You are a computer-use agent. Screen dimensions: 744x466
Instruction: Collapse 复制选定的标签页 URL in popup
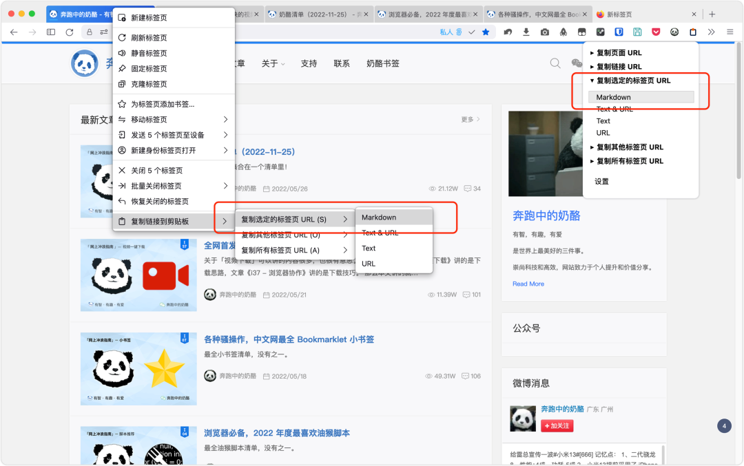630,81
